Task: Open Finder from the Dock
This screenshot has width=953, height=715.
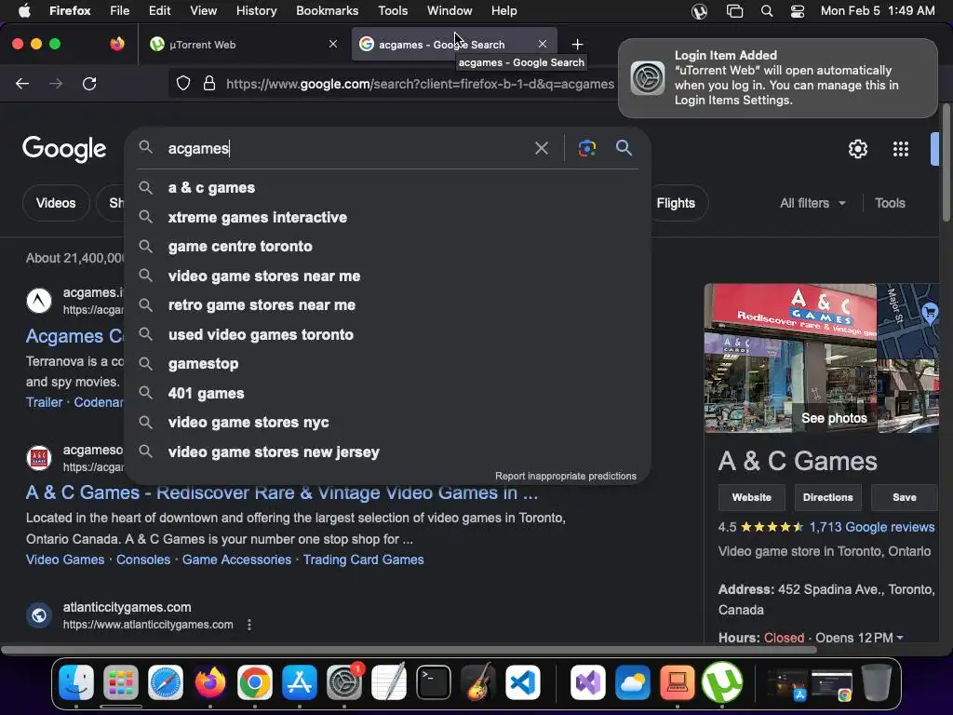Action: click(76, 682)
